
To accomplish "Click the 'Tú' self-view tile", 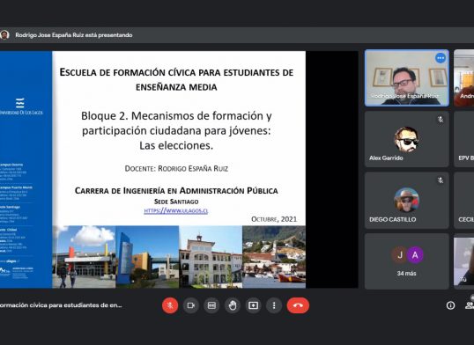I will [464, 261].
